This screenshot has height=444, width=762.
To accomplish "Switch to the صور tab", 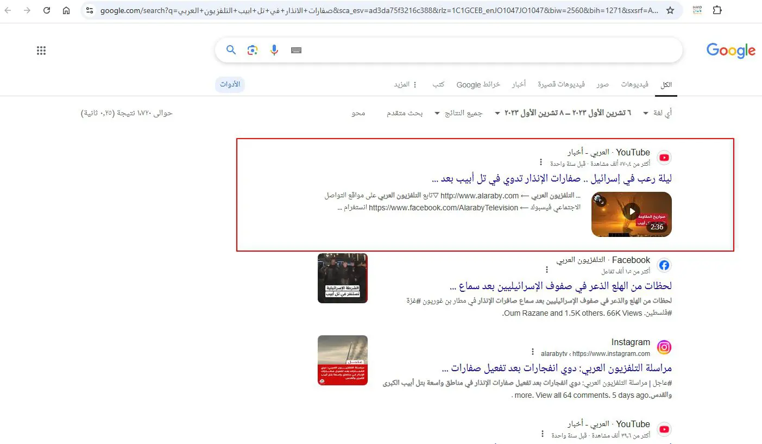I will point(602,85).
